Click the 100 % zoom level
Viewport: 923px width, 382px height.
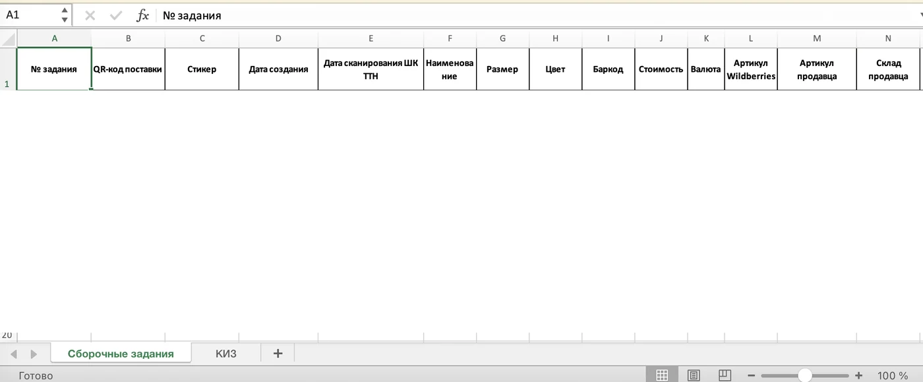coord(893,375)
